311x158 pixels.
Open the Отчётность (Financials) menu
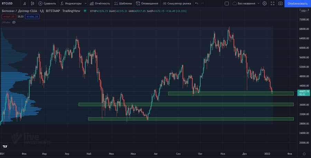pyautogui.click(x=100, y=3)
